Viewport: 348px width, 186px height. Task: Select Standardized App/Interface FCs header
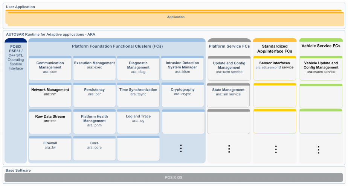coord(275,49)
